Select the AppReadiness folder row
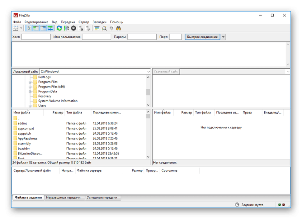302x219 pixels. click(x=79, y=138)
